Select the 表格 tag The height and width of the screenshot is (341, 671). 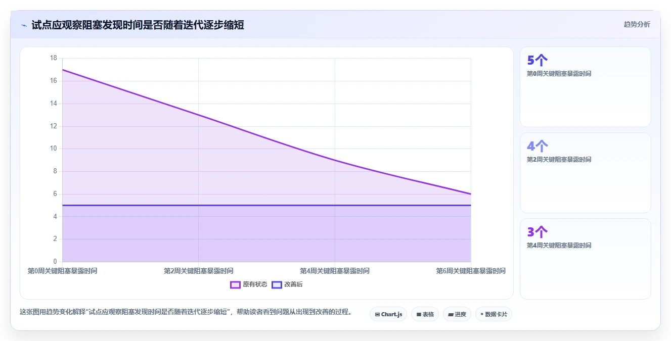(x=425, y=314)
